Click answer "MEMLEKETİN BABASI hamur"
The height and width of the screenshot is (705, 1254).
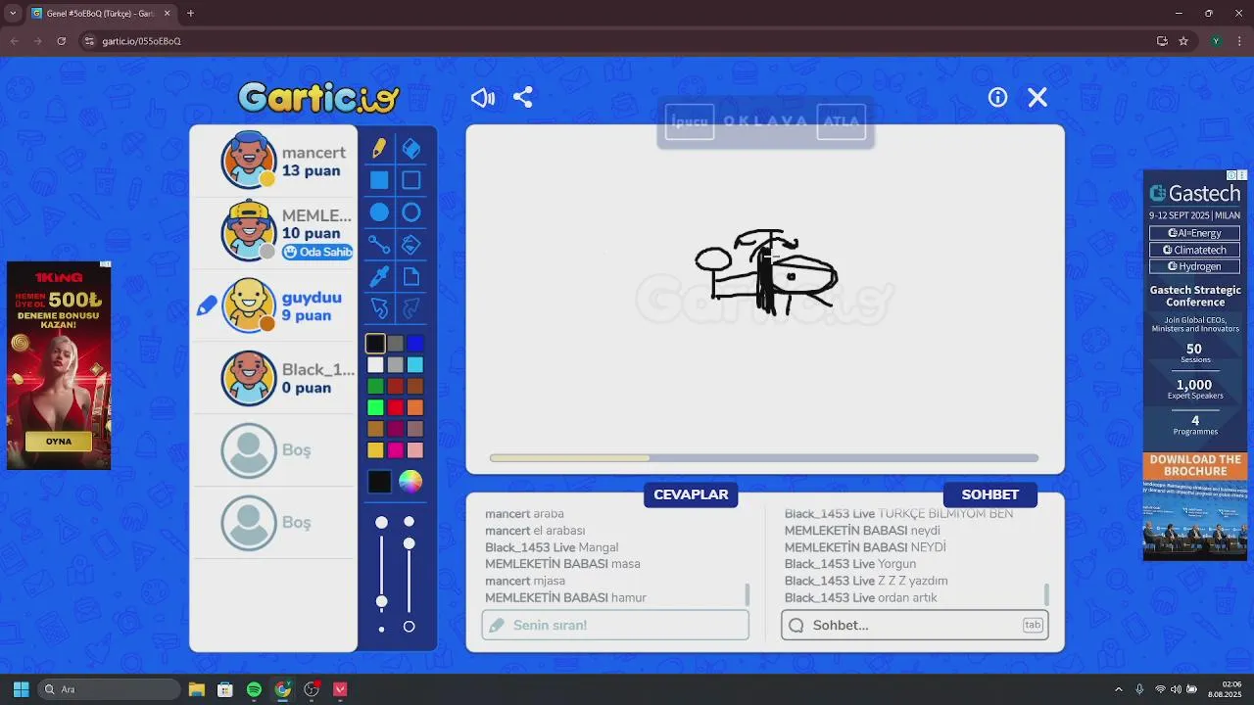coord(565,597)
